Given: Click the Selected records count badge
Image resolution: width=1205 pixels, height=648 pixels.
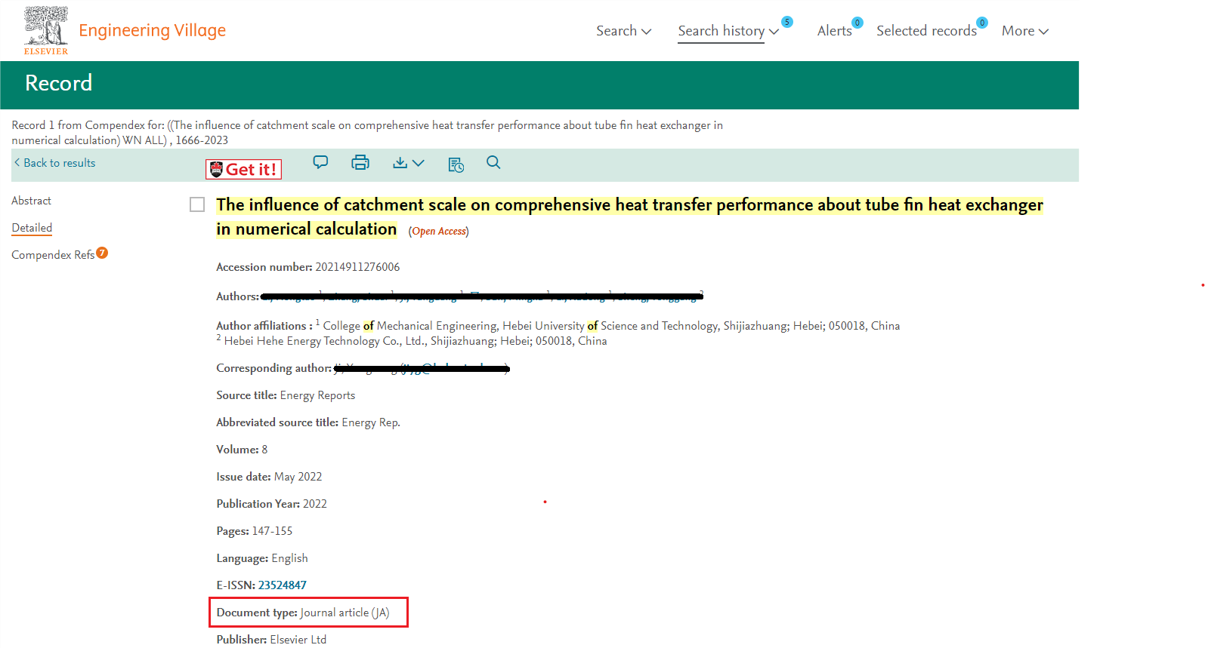Looking at the screenshot, I should [981, 23].
